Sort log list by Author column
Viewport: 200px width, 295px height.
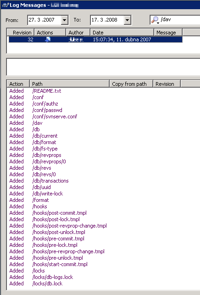(x=78, y=33)
